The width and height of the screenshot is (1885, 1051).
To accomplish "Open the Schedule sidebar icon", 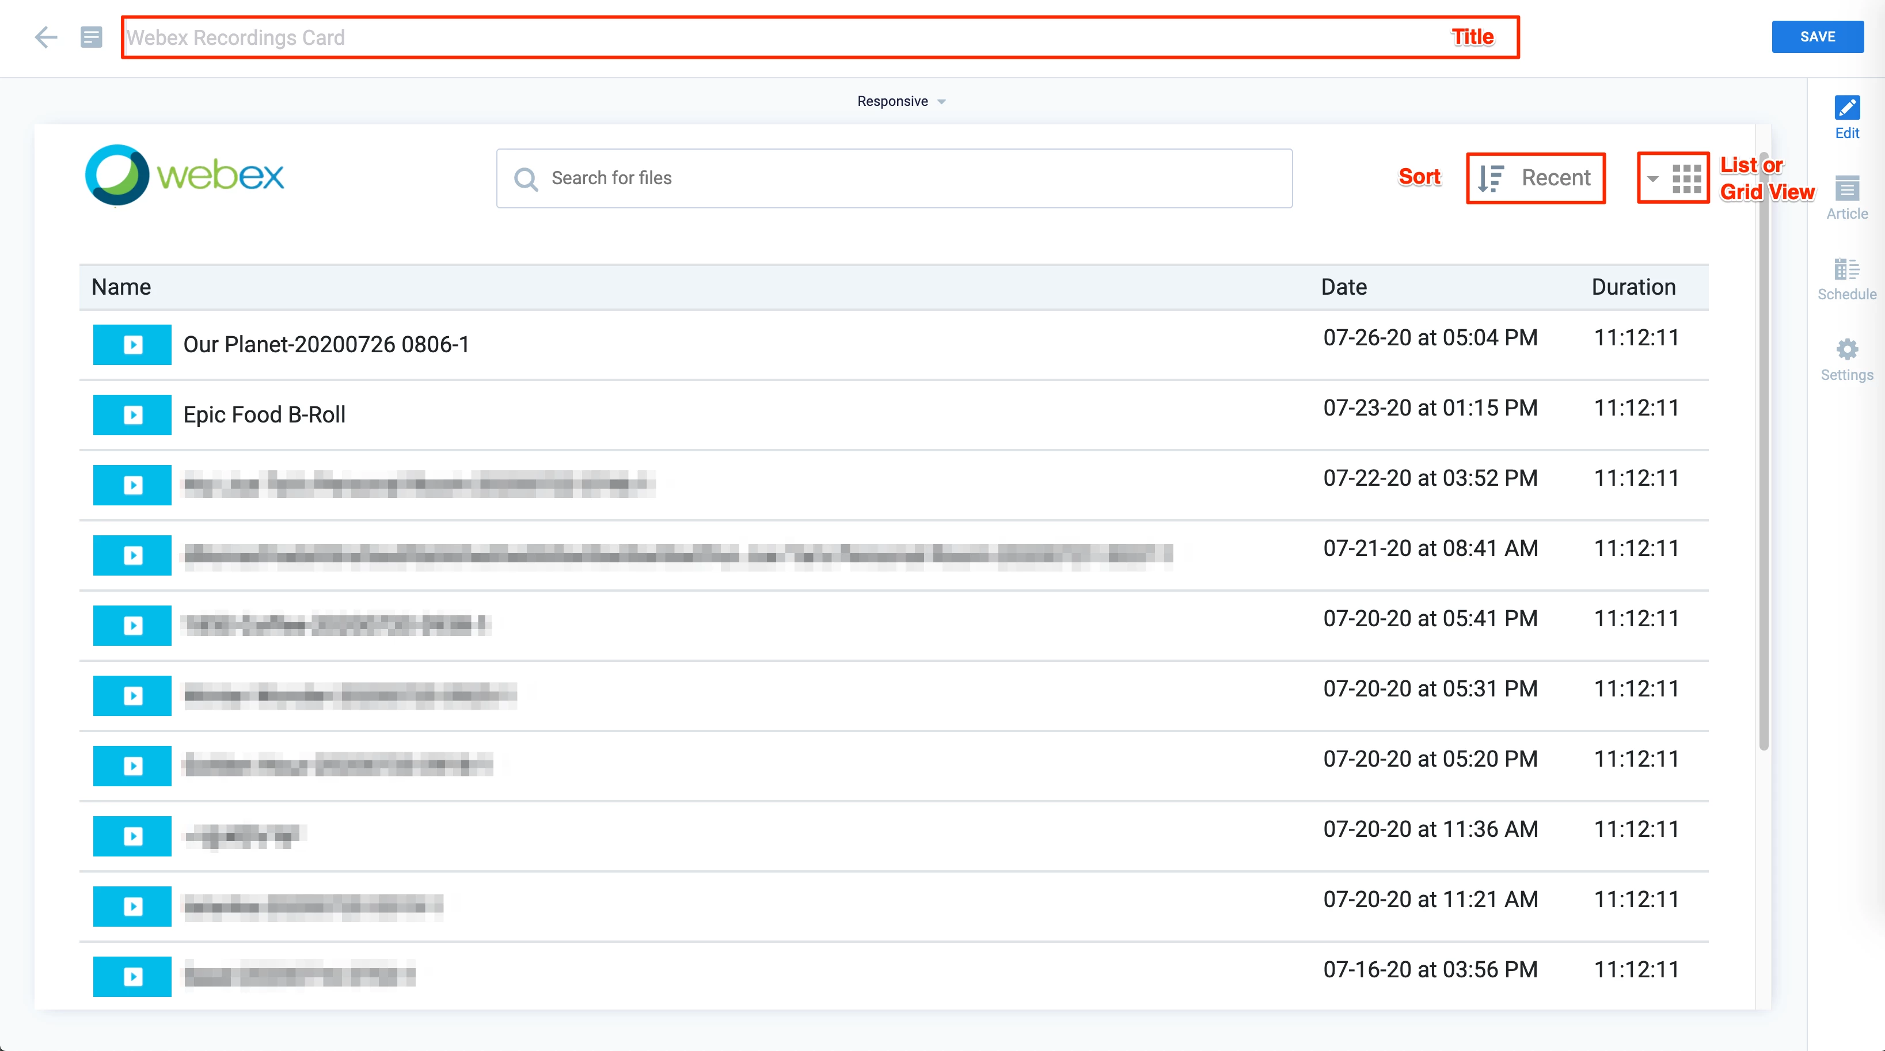I will pos(1846,269).
